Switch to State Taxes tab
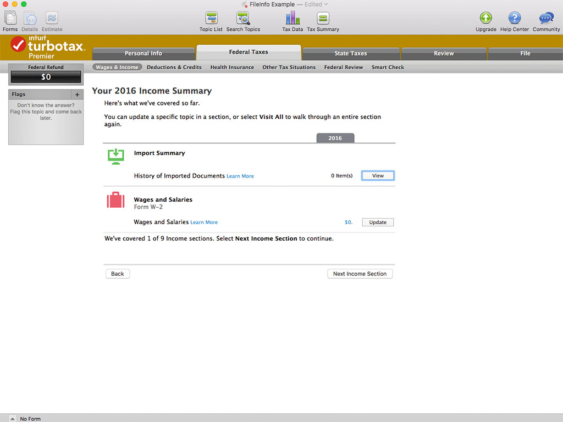This screenshot has width=563, height=422. click(351, 53)
